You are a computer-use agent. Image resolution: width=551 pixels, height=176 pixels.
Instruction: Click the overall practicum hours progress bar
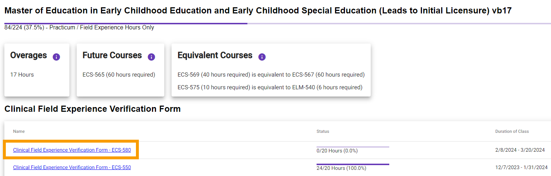coord(278,24)
